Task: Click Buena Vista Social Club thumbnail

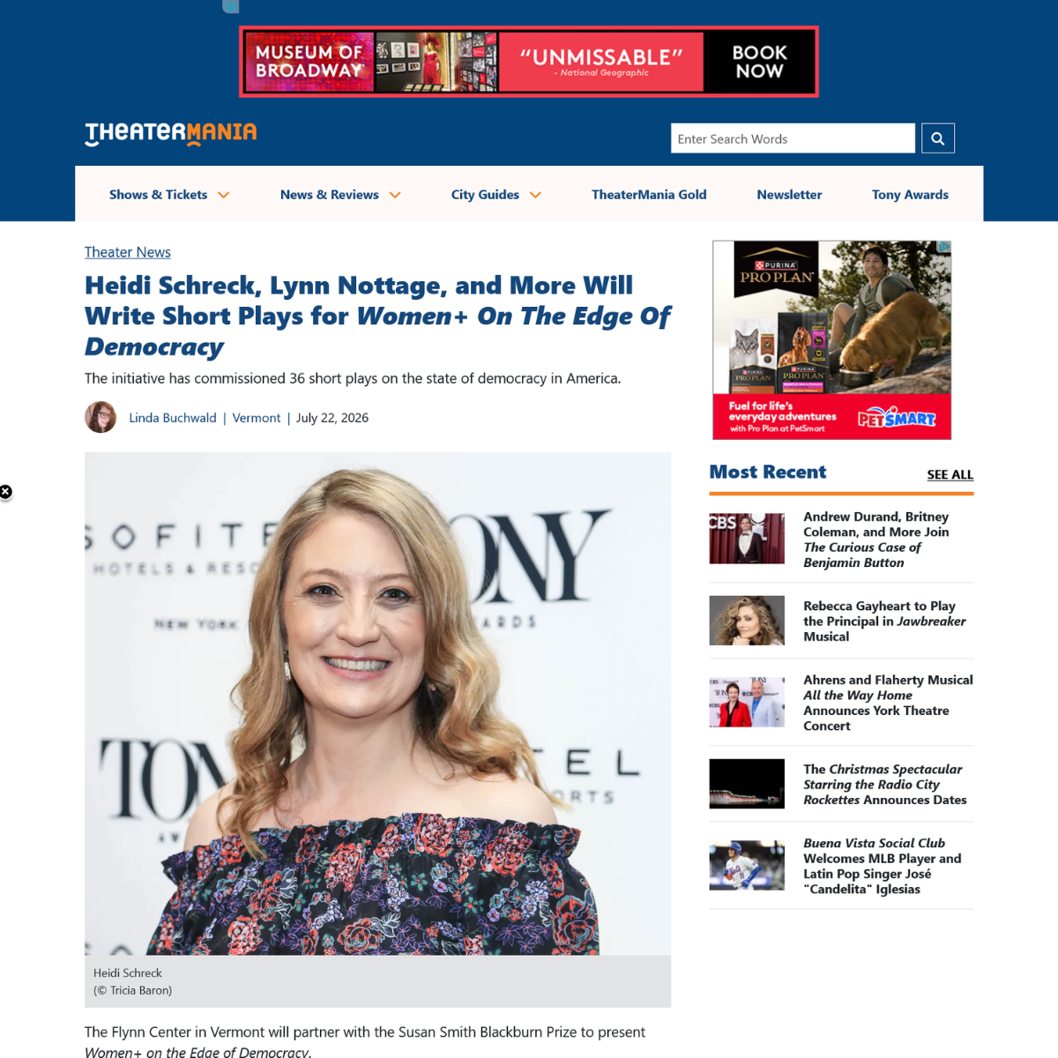Action: [x=747, y=865]
